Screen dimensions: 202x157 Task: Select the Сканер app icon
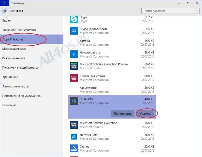tap(74, 148)
